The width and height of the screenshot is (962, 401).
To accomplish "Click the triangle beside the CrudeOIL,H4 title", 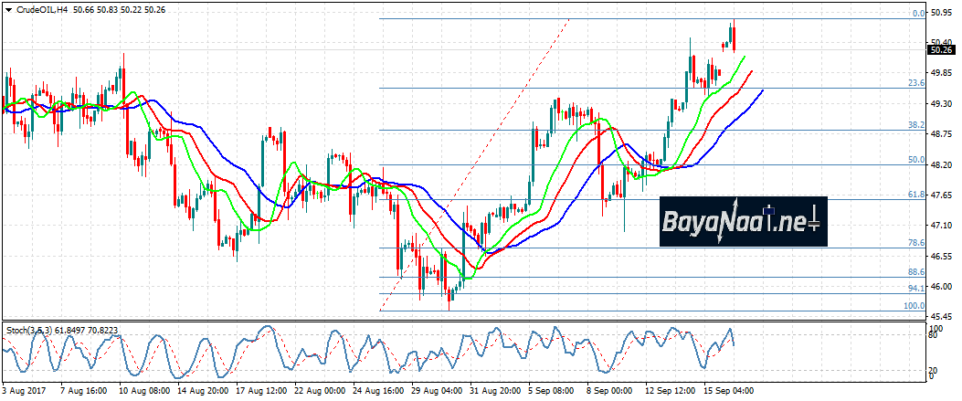I will pos(6,9).
